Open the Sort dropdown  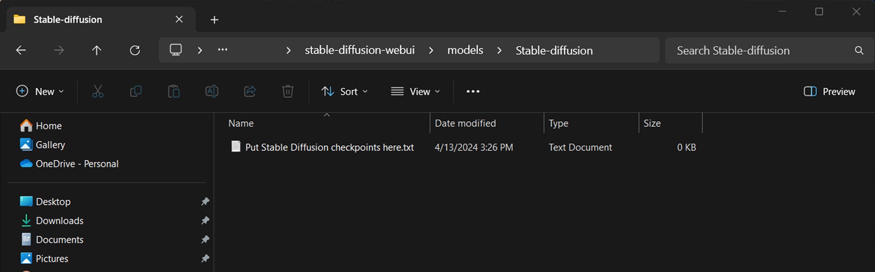click(x=345, y=91)
